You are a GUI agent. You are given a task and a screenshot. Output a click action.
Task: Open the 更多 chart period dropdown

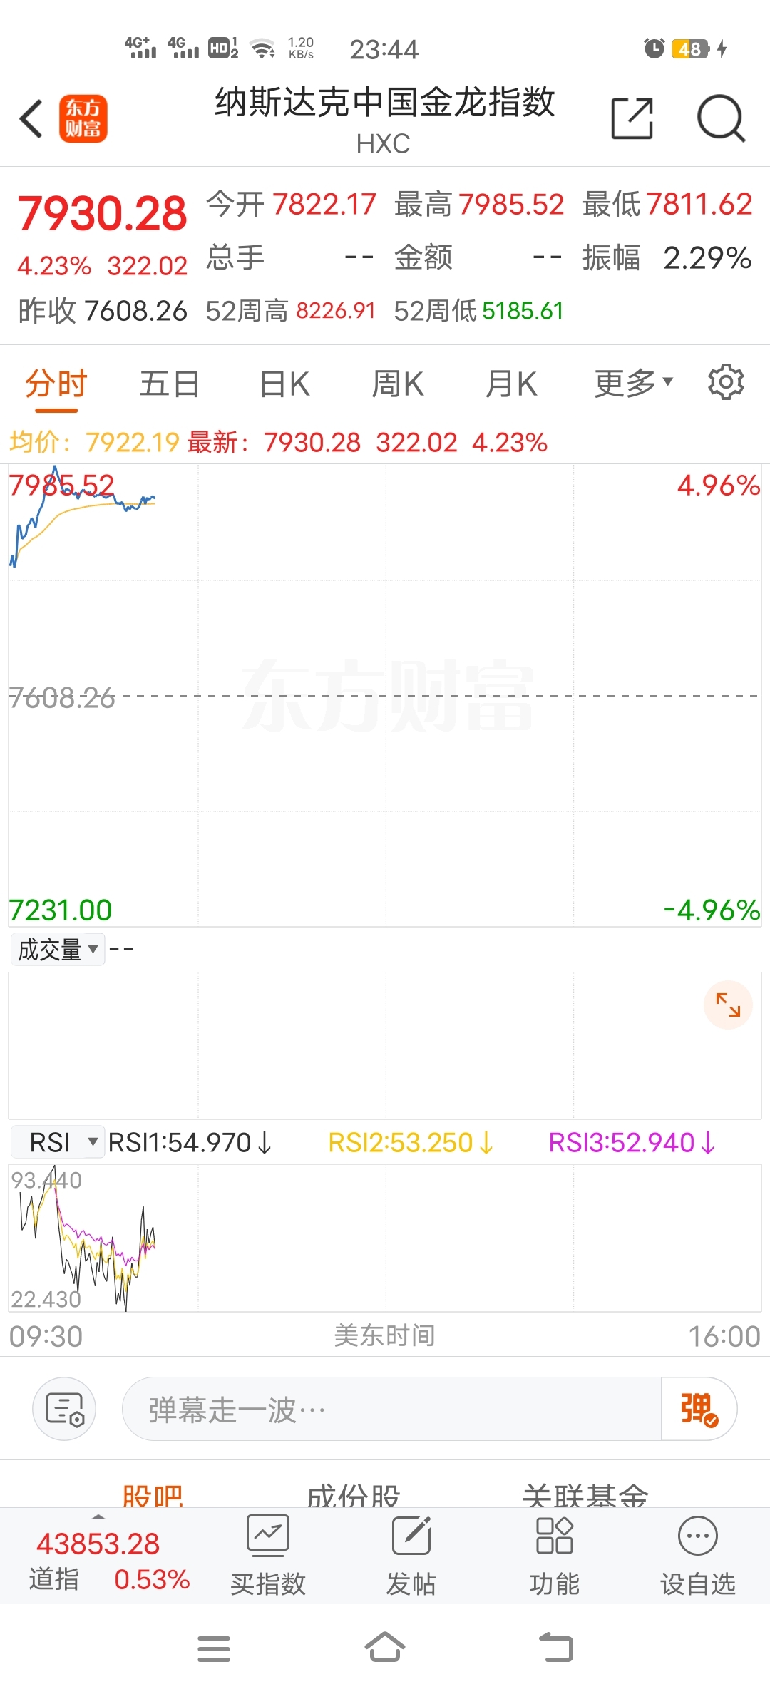[x=634, y=384]
